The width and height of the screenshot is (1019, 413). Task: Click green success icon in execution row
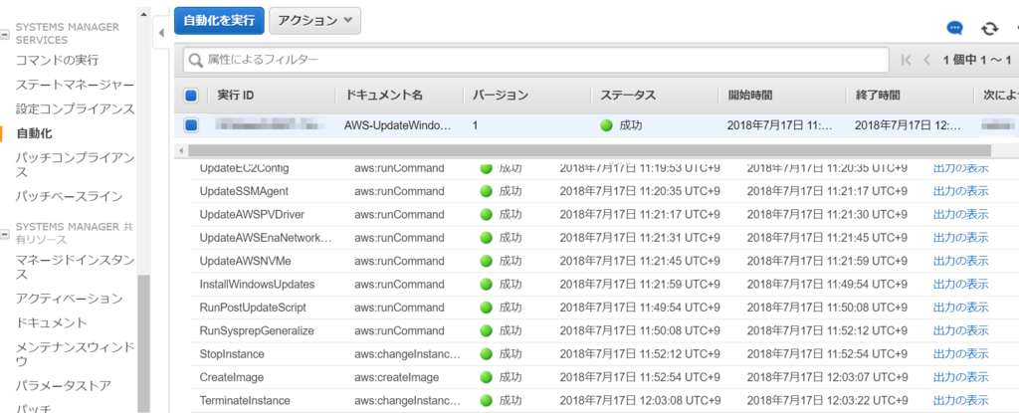point(607,125)
